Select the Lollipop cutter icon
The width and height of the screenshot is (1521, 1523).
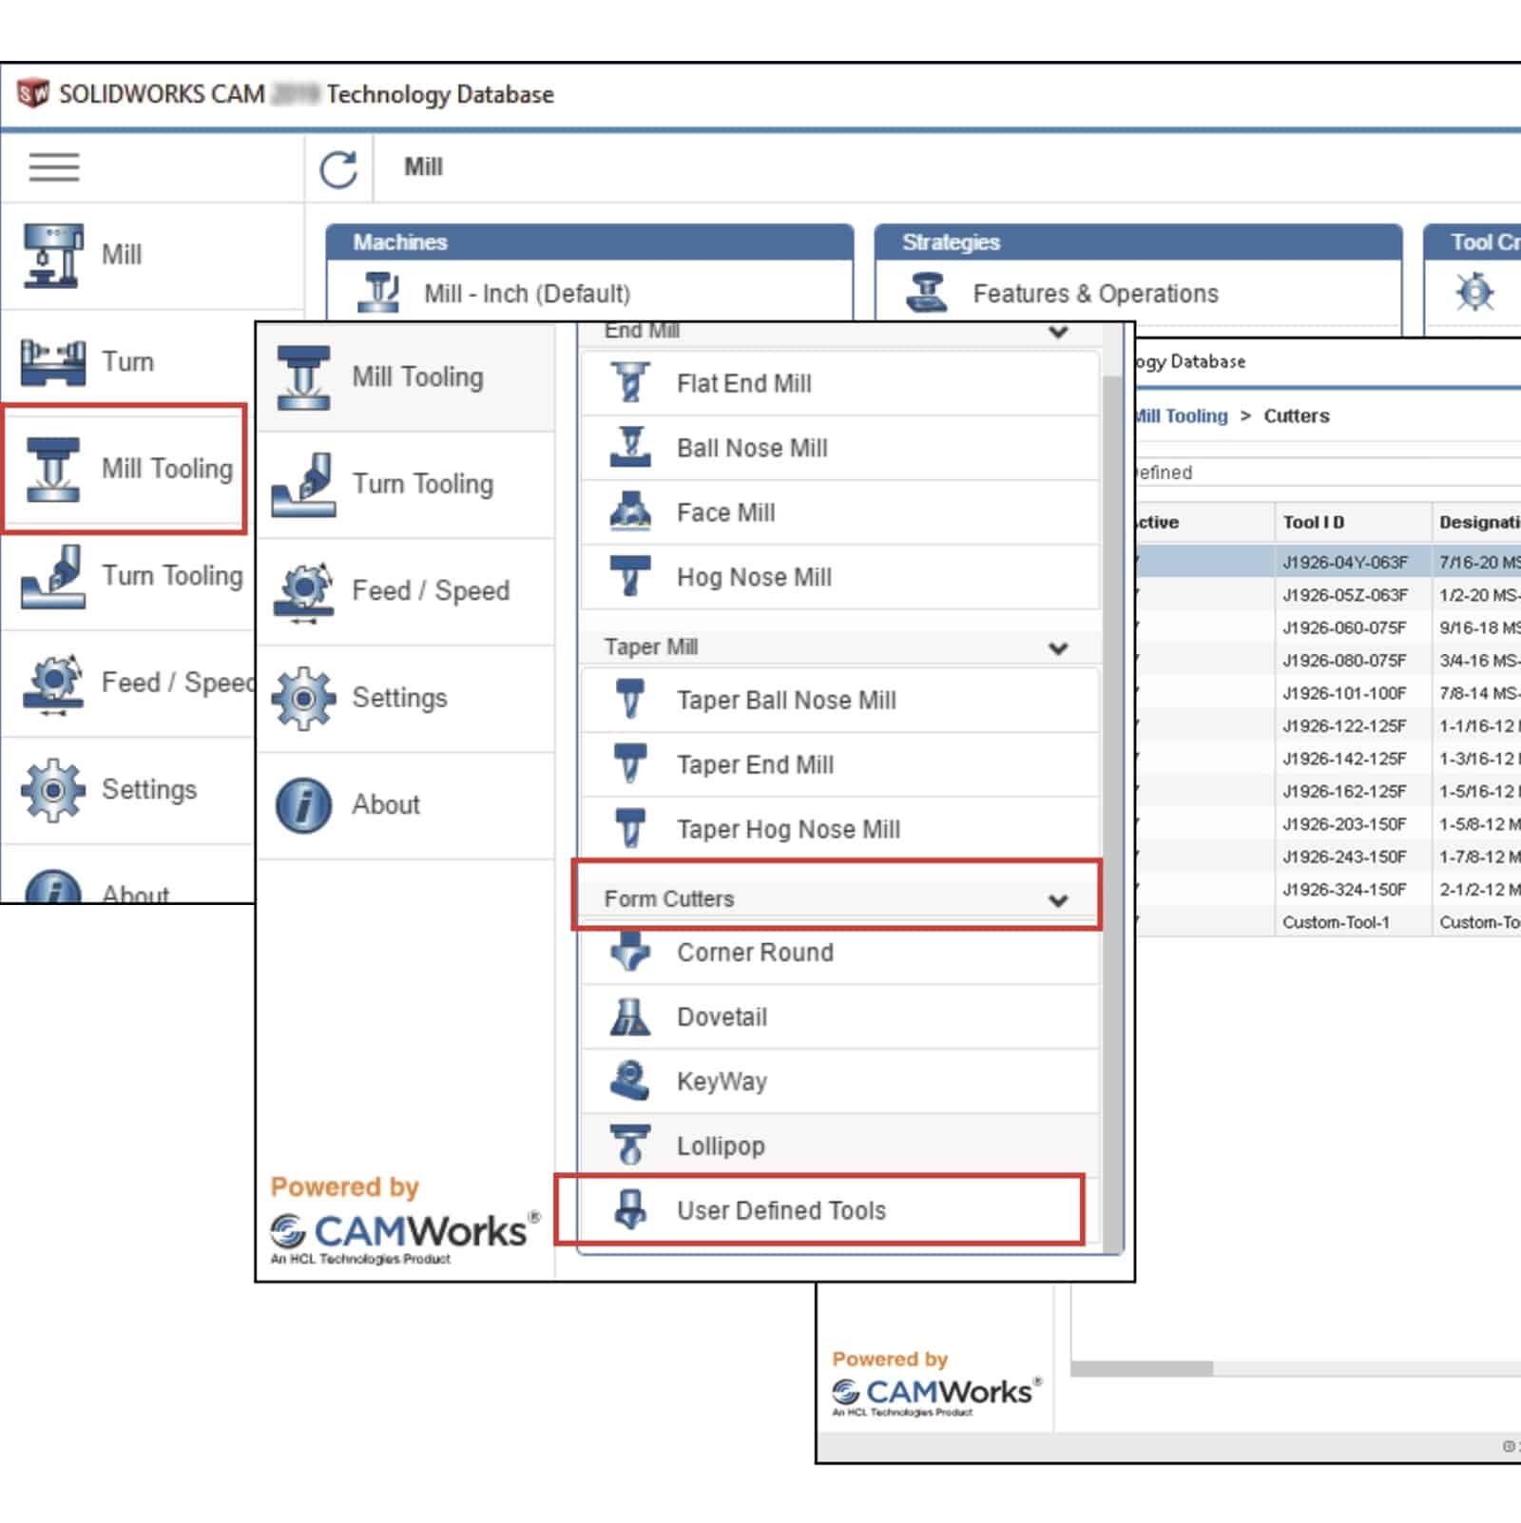point(630,1146)
